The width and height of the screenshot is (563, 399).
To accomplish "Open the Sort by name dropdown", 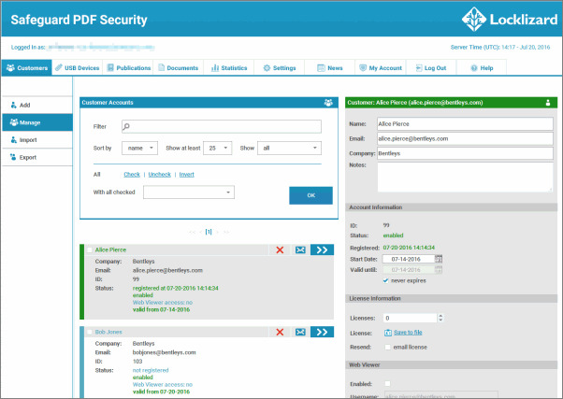I will click(x=139, y=148).
